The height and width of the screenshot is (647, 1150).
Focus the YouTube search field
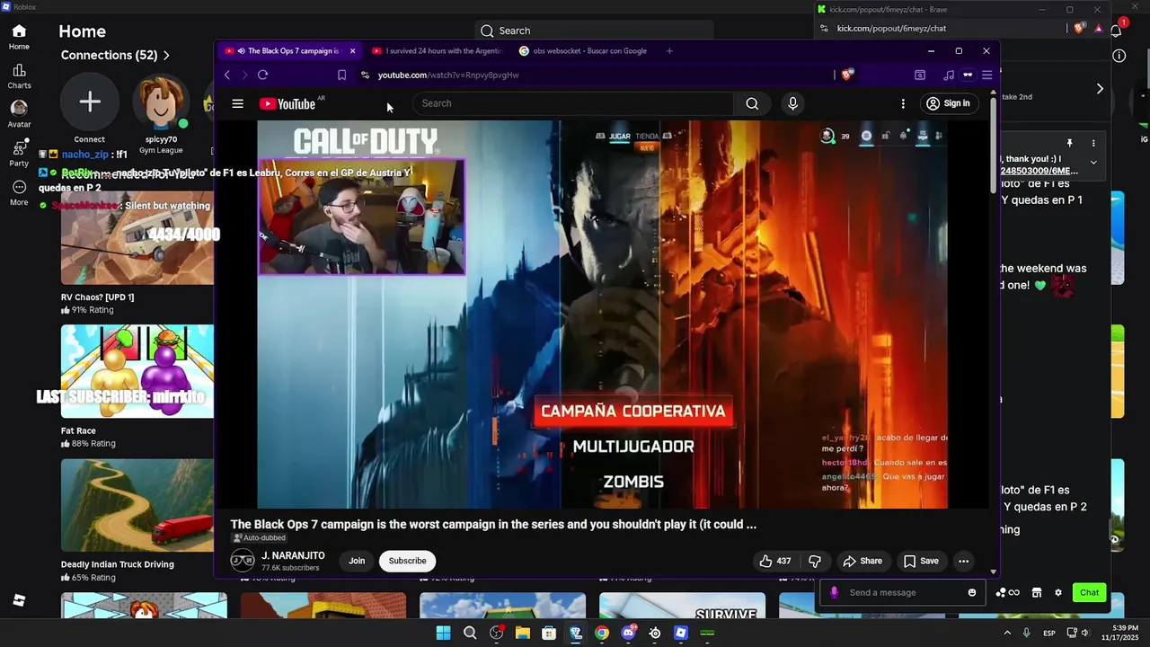coord(573,103)
